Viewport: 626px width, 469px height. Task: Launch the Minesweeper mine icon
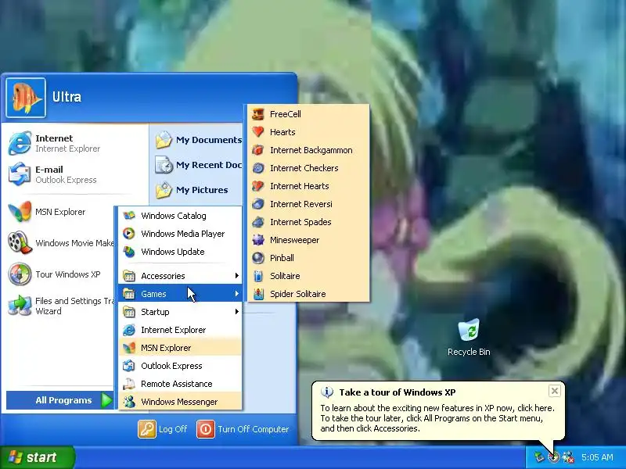pyautogui.click(x=258, y=240)
